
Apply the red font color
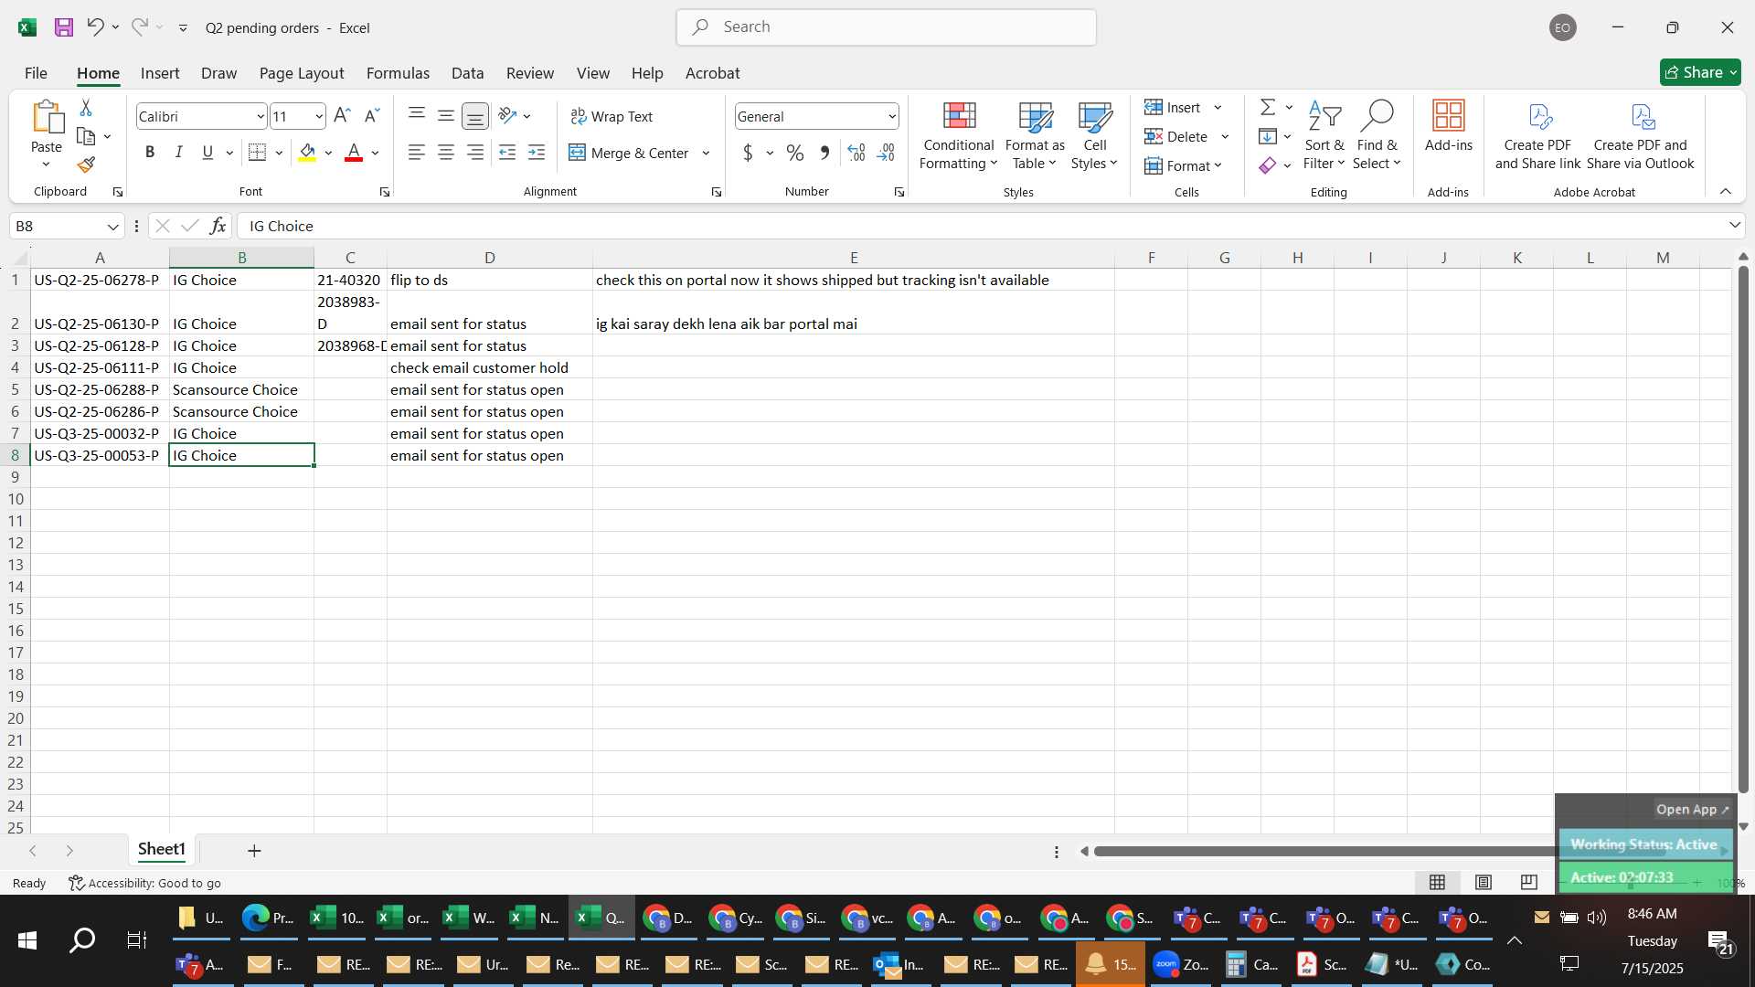pyautogui.click(x=354, y=153)
